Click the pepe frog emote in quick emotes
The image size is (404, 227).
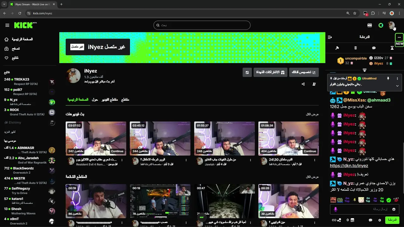pos(340,200)
